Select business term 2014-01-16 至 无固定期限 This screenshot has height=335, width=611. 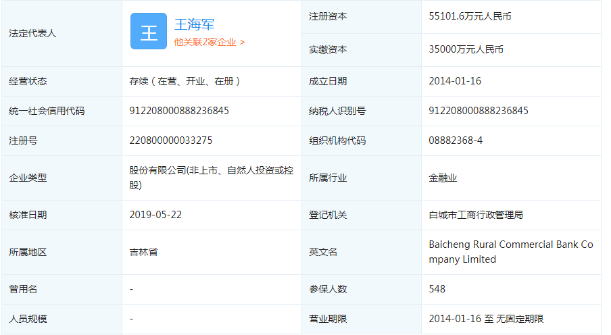(x=486, y=319)
